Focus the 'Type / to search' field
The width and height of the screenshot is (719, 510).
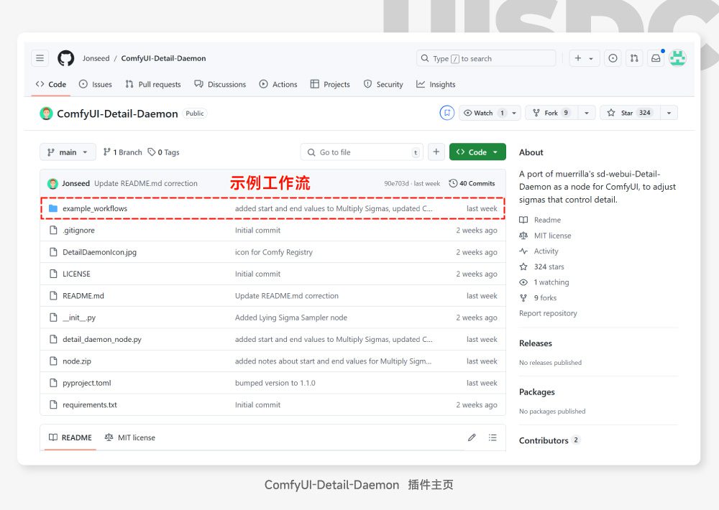tap(486, 58)
